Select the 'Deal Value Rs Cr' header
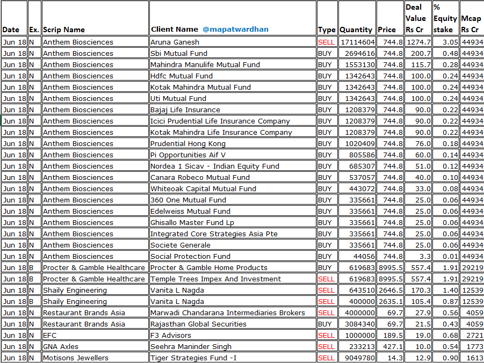 [x=418, y=18]
